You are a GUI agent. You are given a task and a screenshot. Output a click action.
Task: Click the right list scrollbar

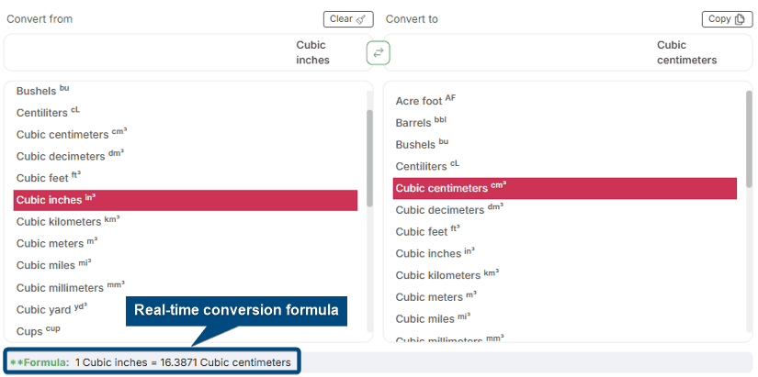pyautogui.click(x=749, y=138)
